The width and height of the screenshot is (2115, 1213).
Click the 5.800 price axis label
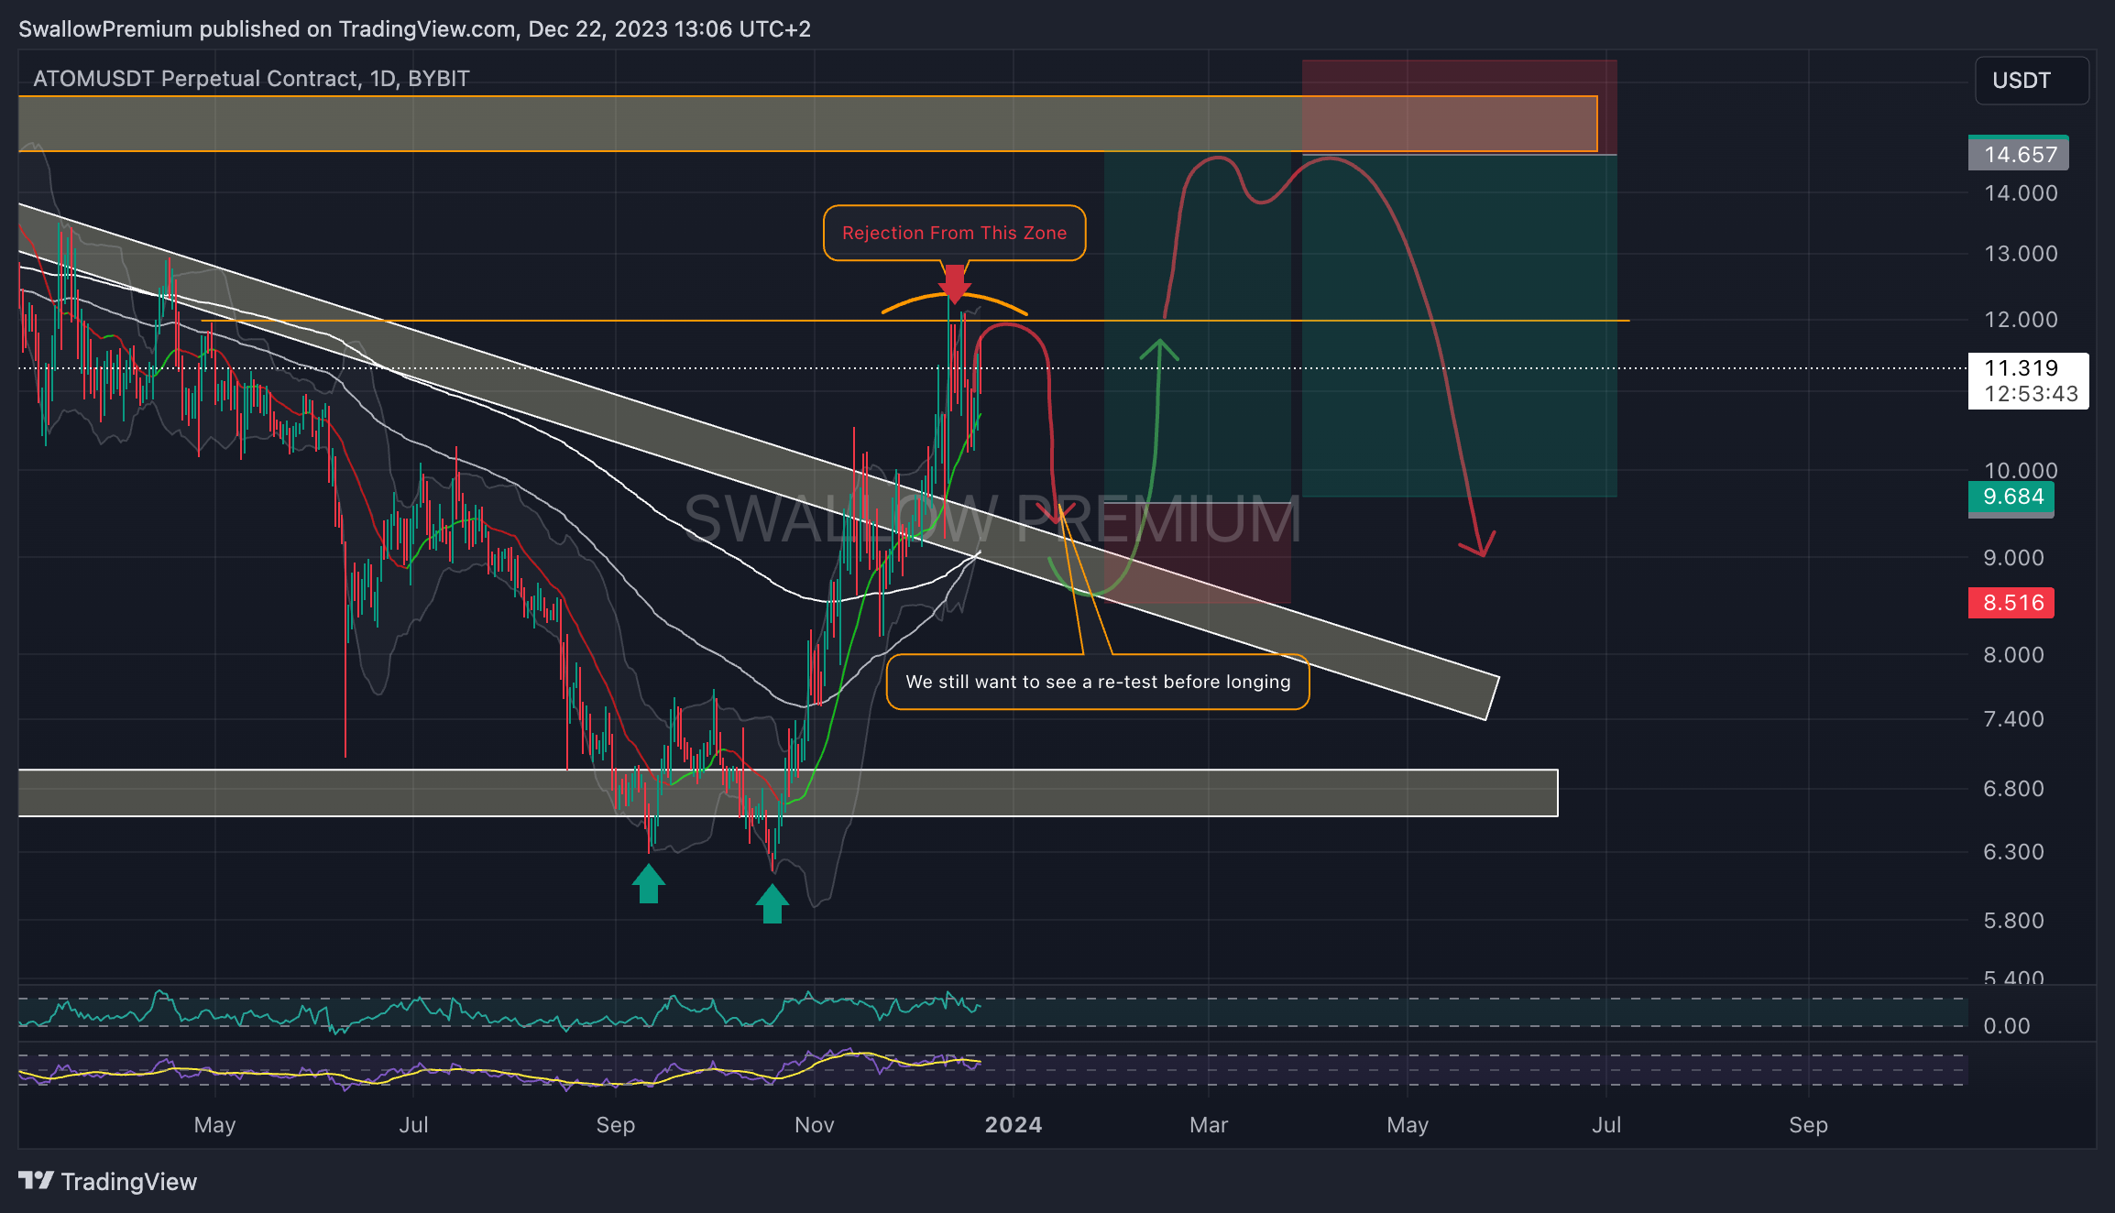tap(2013, 921)
